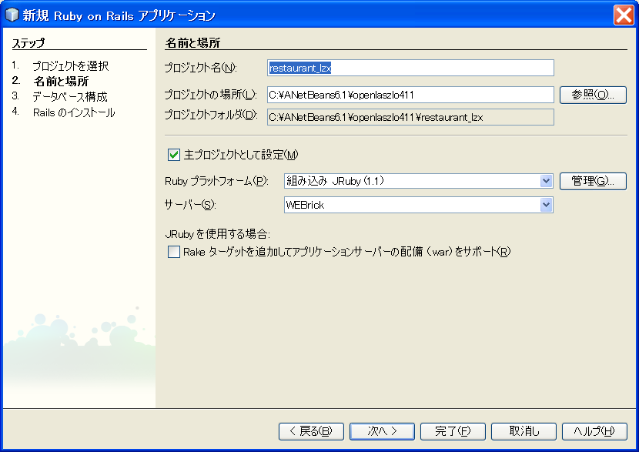
Task: Cancel with the 取消し button
Action: click(524, 431)
